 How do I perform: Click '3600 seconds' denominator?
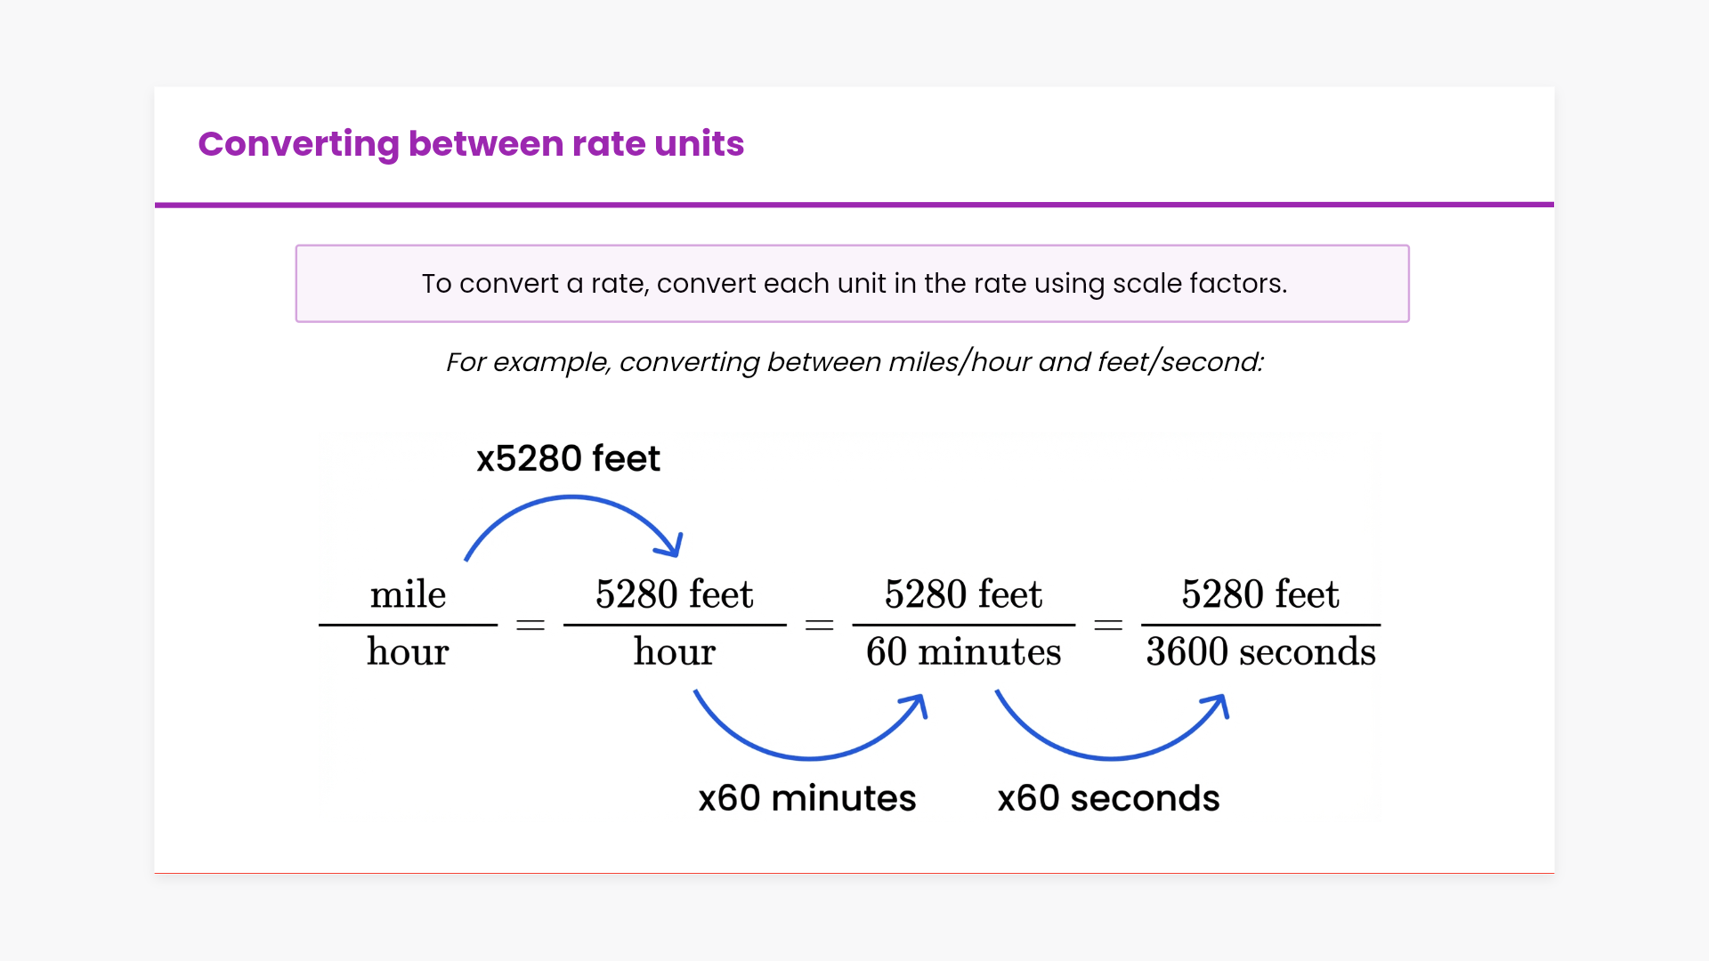click(x=1260, y=652)
